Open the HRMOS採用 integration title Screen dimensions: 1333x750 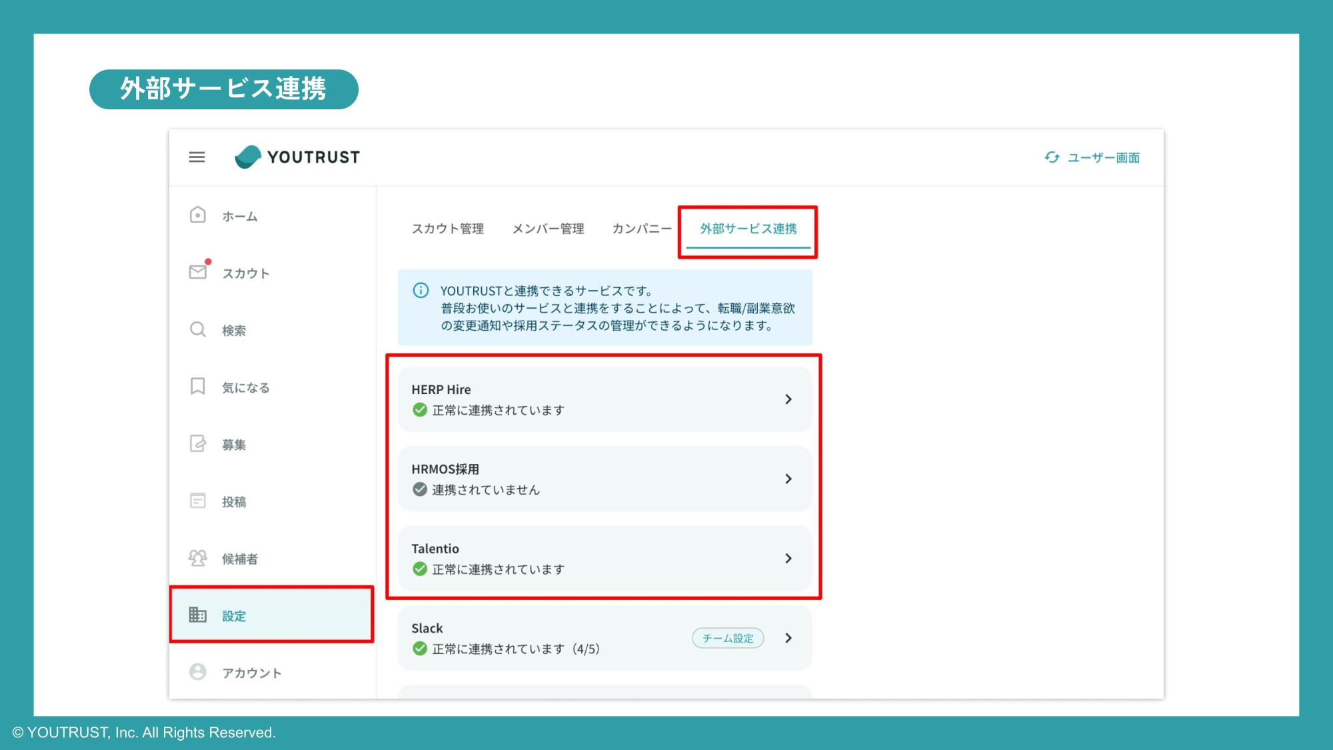click(445, 469)
